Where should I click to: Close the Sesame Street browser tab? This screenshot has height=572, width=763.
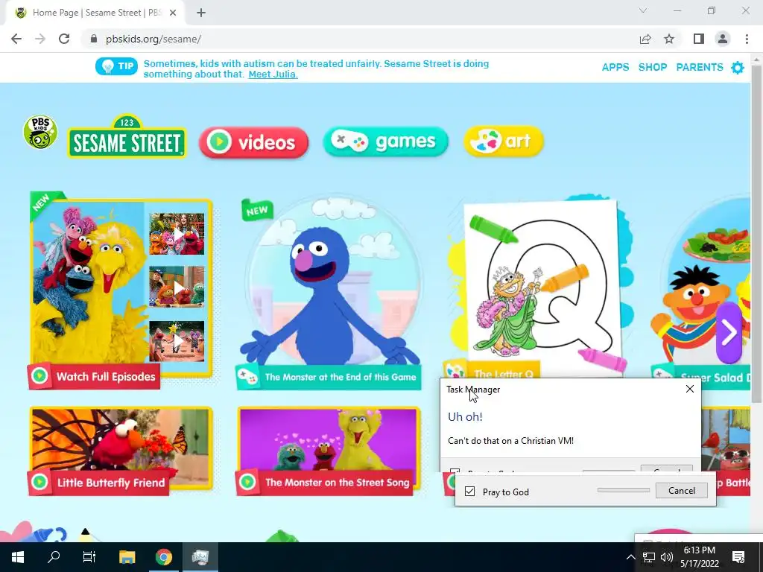173,13
